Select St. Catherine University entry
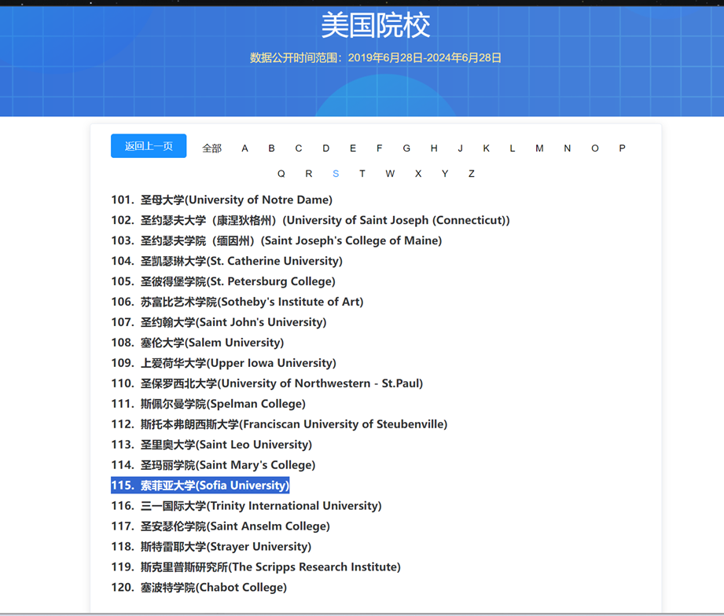Image resolution: width=724 pixels, height=616 pixels. click(x=241, y=261)
